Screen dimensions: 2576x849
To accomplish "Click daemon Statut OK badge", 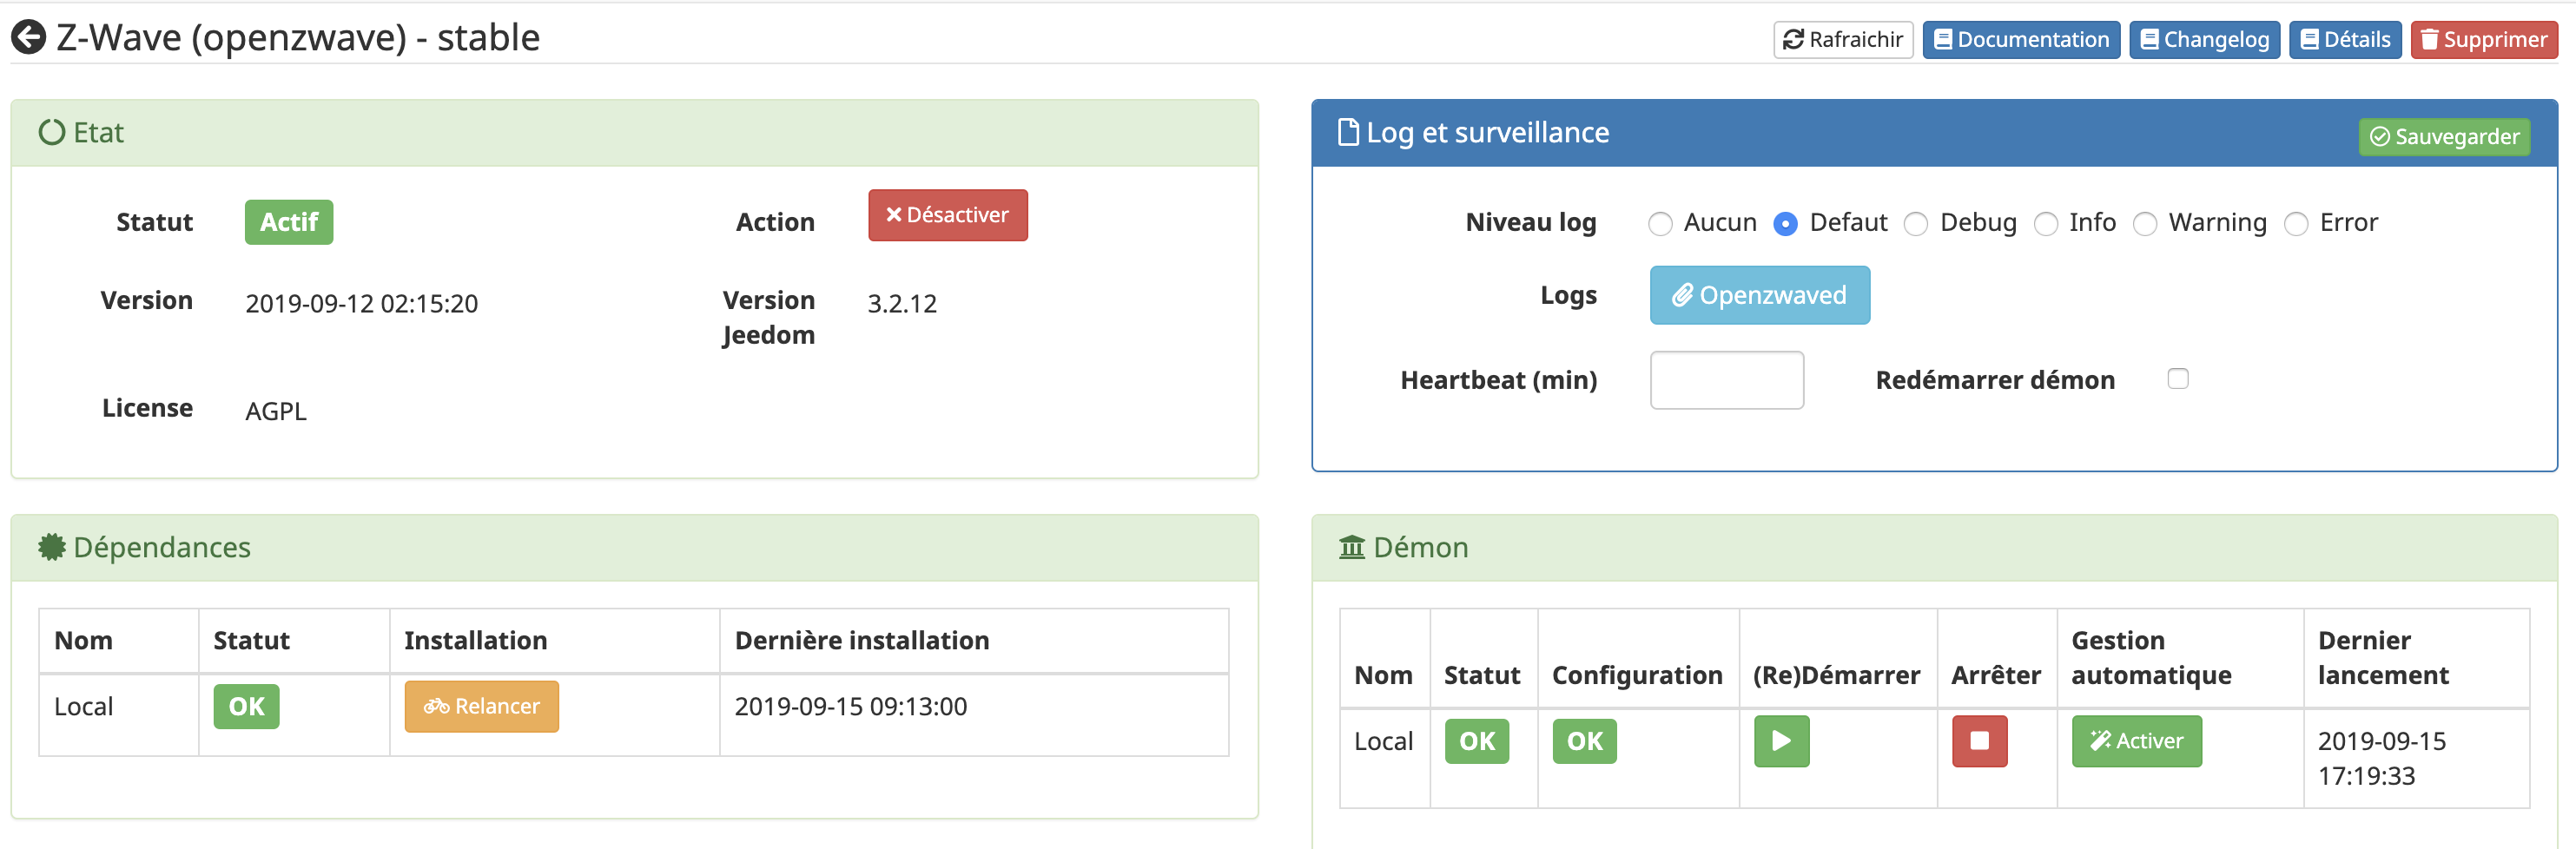I will (x=1476, y=741).
